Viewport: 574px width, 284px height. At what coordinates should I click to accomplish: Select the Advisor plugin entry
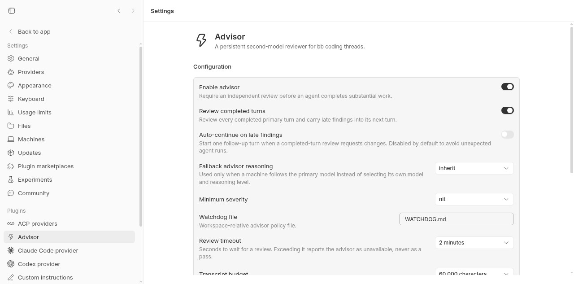pos(69,237)
